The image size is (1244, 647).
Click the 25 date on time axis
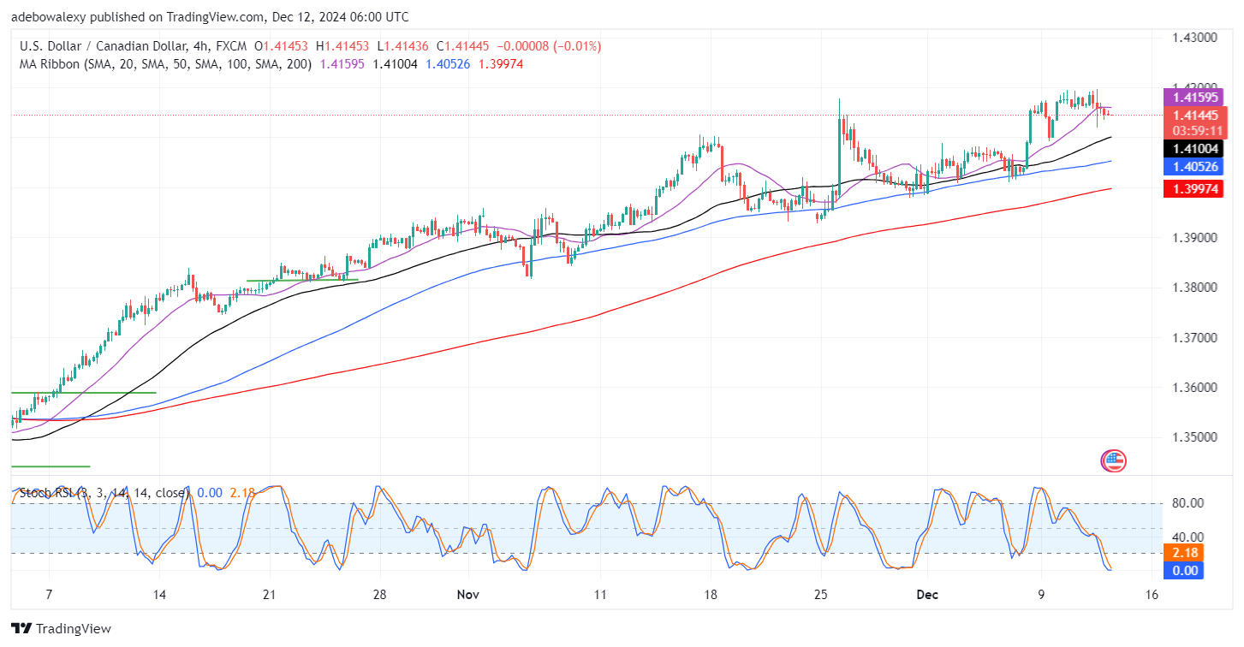tap(820, 594)
